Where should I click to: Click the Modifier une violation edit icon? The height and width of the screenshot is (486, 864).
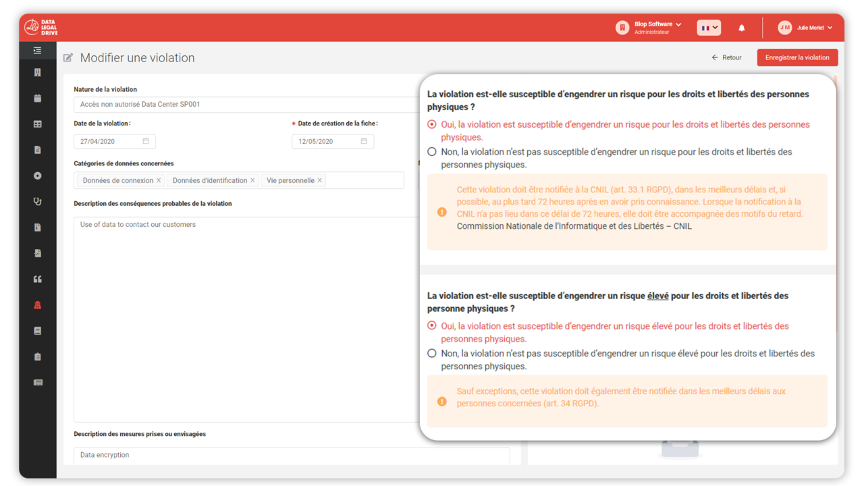click(x=68, y=58)
